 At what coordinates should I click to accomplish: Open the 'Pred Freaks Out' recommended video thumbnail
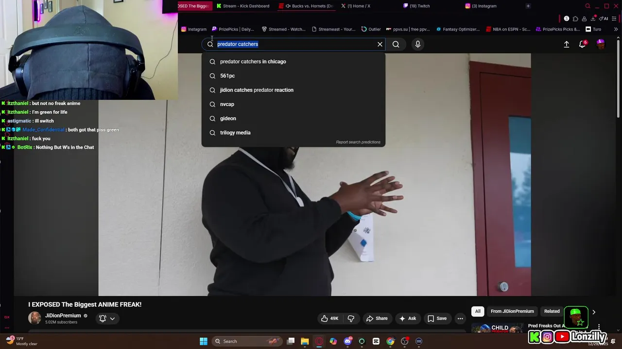coord(497,328)
